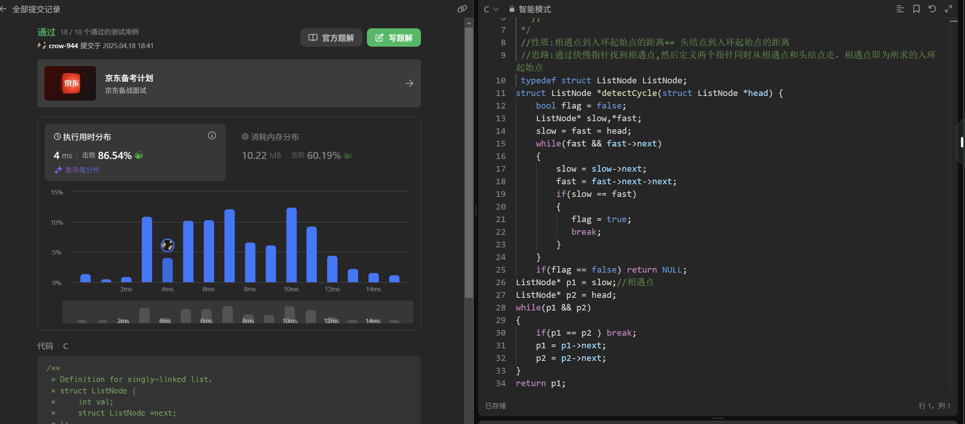Screen dimensions: 965x424
Task: Toggle 智能模式 smart mode
Action: 534,9
